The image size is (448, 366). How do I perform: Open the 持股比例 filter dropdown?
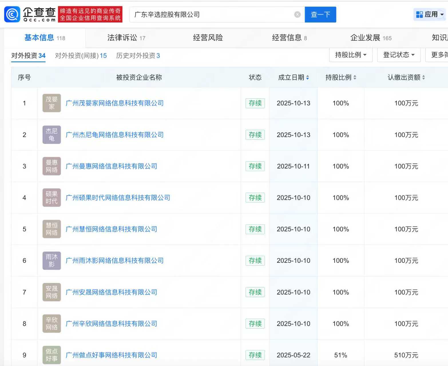[x=351, y=55]
